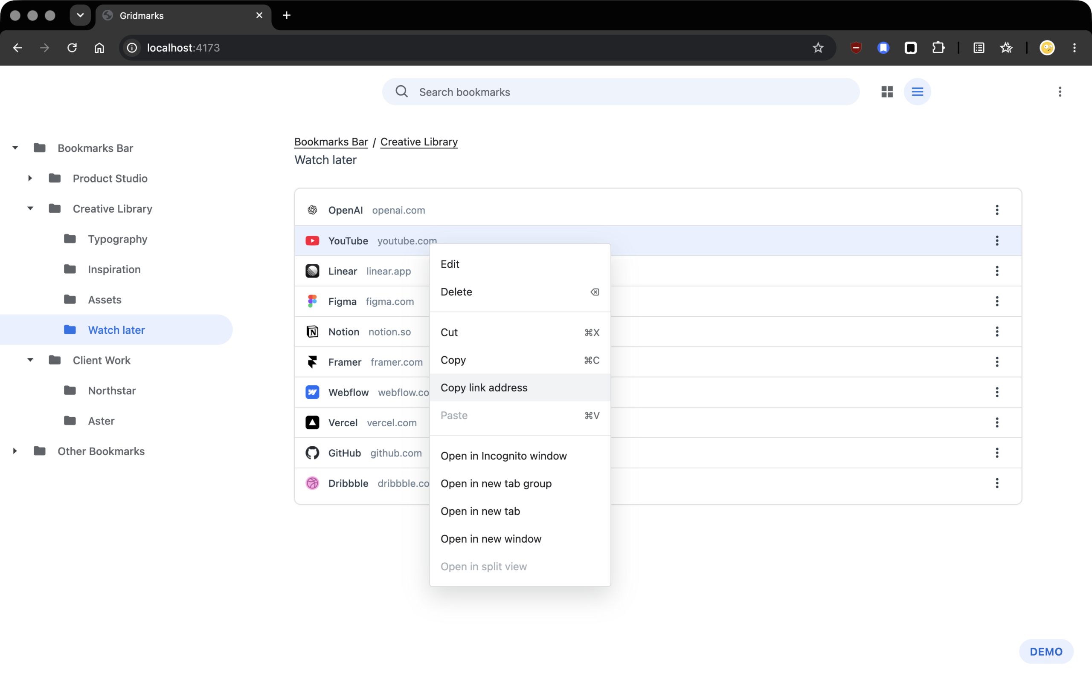Image resolution: width=1092 pixels, height=682 pixels.
Task: Follow the Bookmarks Bar breadcrumb link
Action: 331,142
